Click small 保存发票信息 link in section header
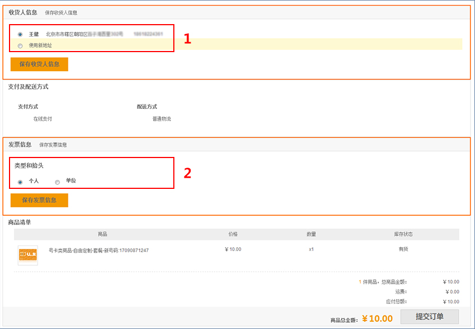The height and width of the screenshot is (329, 475). [x=53, y=145]
